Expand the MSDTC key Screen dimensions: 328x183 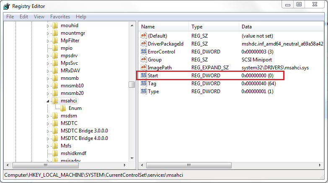[x=48, y=124]
